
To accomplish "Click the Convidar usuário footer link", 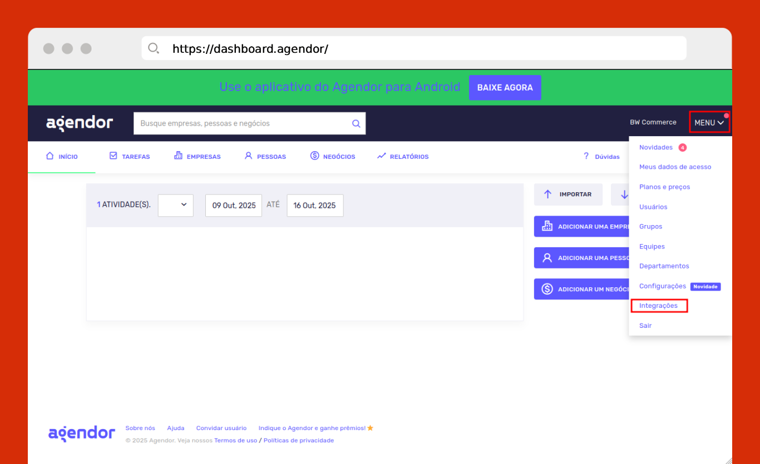I will click(221, 428).
